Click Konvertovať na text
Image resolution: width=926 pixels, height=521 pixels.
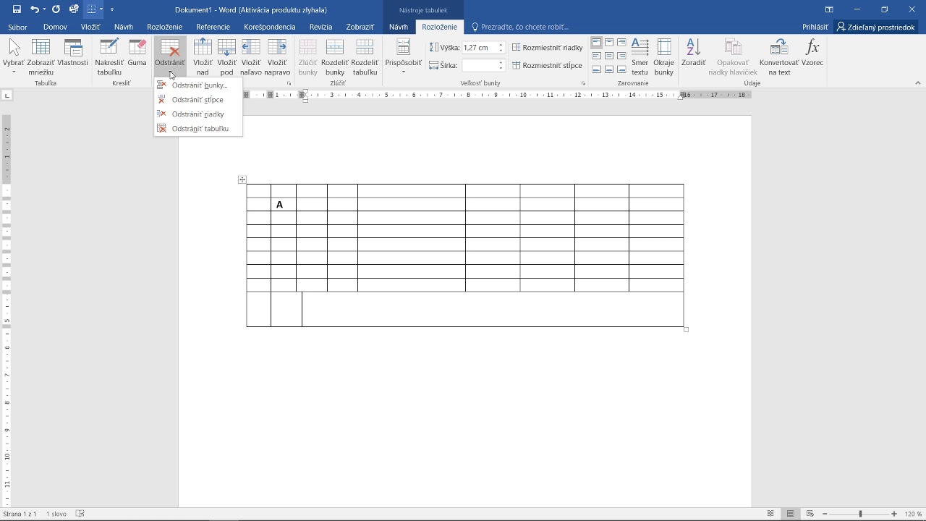tap(779, 57)
